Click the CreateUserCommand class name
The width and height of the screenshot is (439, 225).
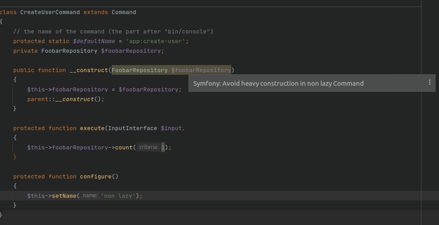click(x=50, y=12)
